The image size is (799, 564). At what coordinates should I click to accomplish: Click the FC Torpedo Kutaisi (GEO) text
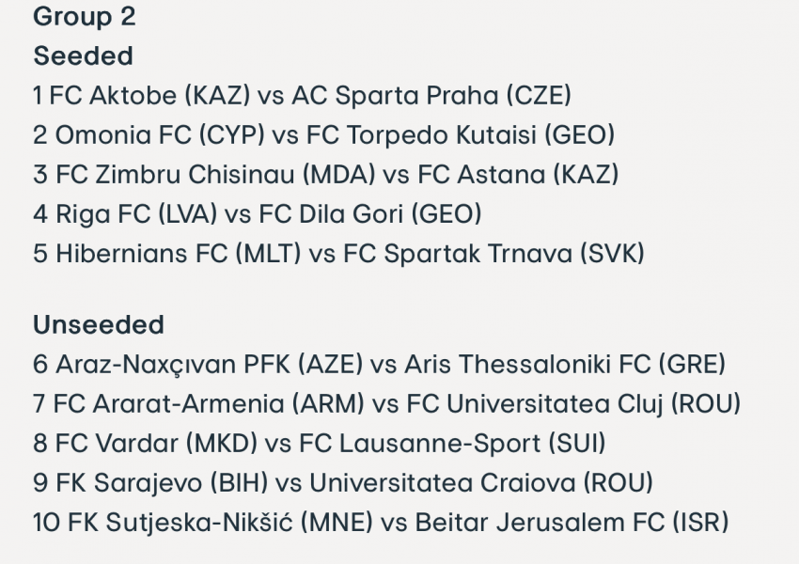[461, 135]
